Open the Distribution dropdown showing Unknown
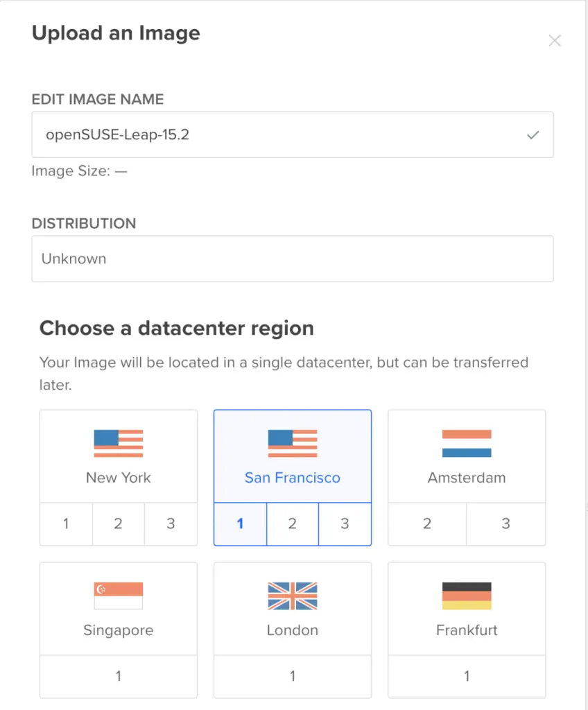Screen dimensions: 588x710 click(x=292, y=259)
